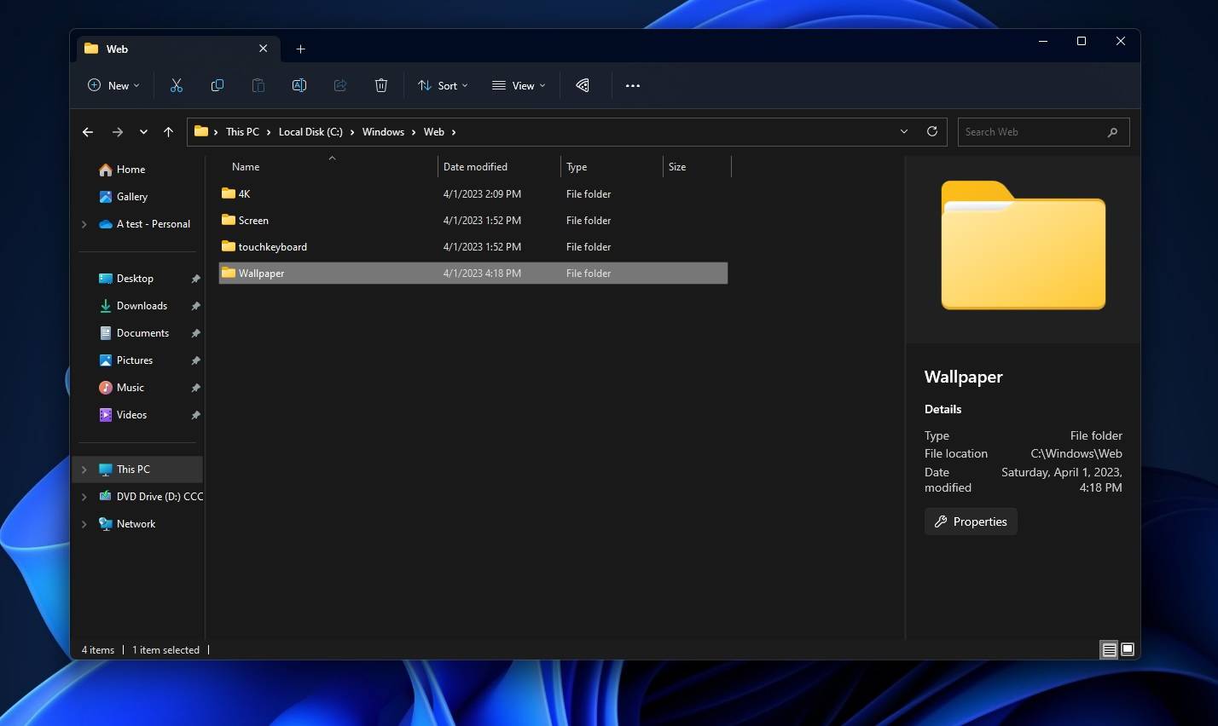Viewport: 1218px width, 726px height.
Task: Share the Wallpaper folder via the Share icon
Action: point(340,85)
